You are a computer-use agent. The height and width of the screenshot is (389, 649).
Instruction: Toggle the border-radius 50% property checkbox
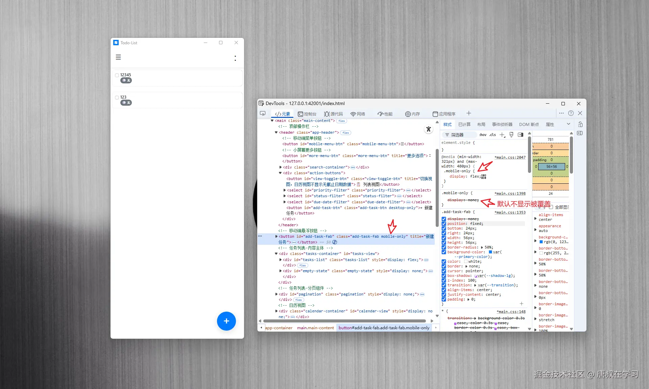point(444,247)
